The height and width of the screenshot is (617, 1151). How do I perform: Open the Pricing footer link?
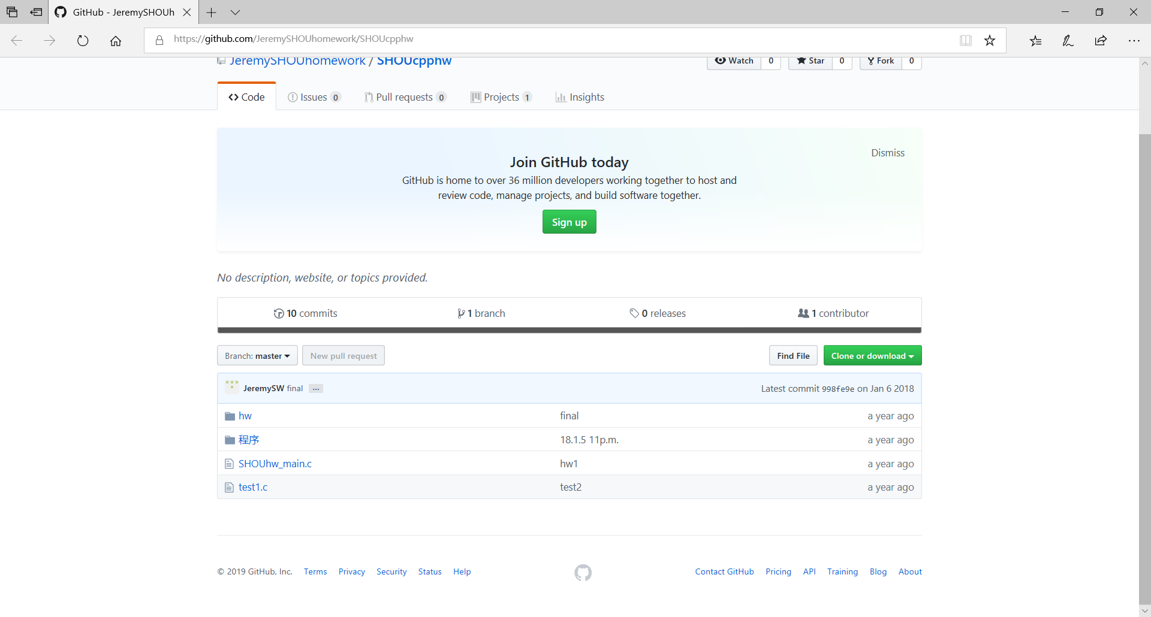tap(778, 571)
